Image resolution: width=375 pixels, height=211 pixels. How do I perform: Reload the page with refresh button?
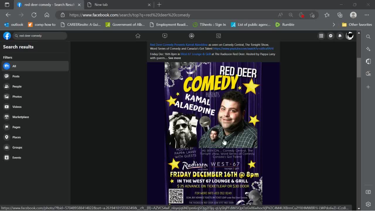[x=34, y=15]
